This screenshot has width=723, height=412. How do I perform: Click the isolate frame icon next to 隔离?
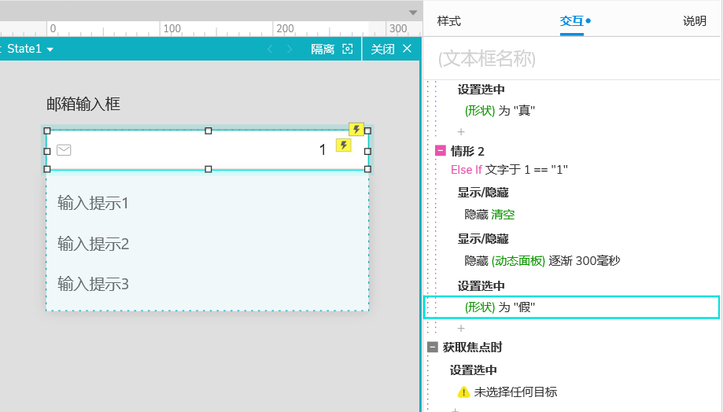[348, 49]
